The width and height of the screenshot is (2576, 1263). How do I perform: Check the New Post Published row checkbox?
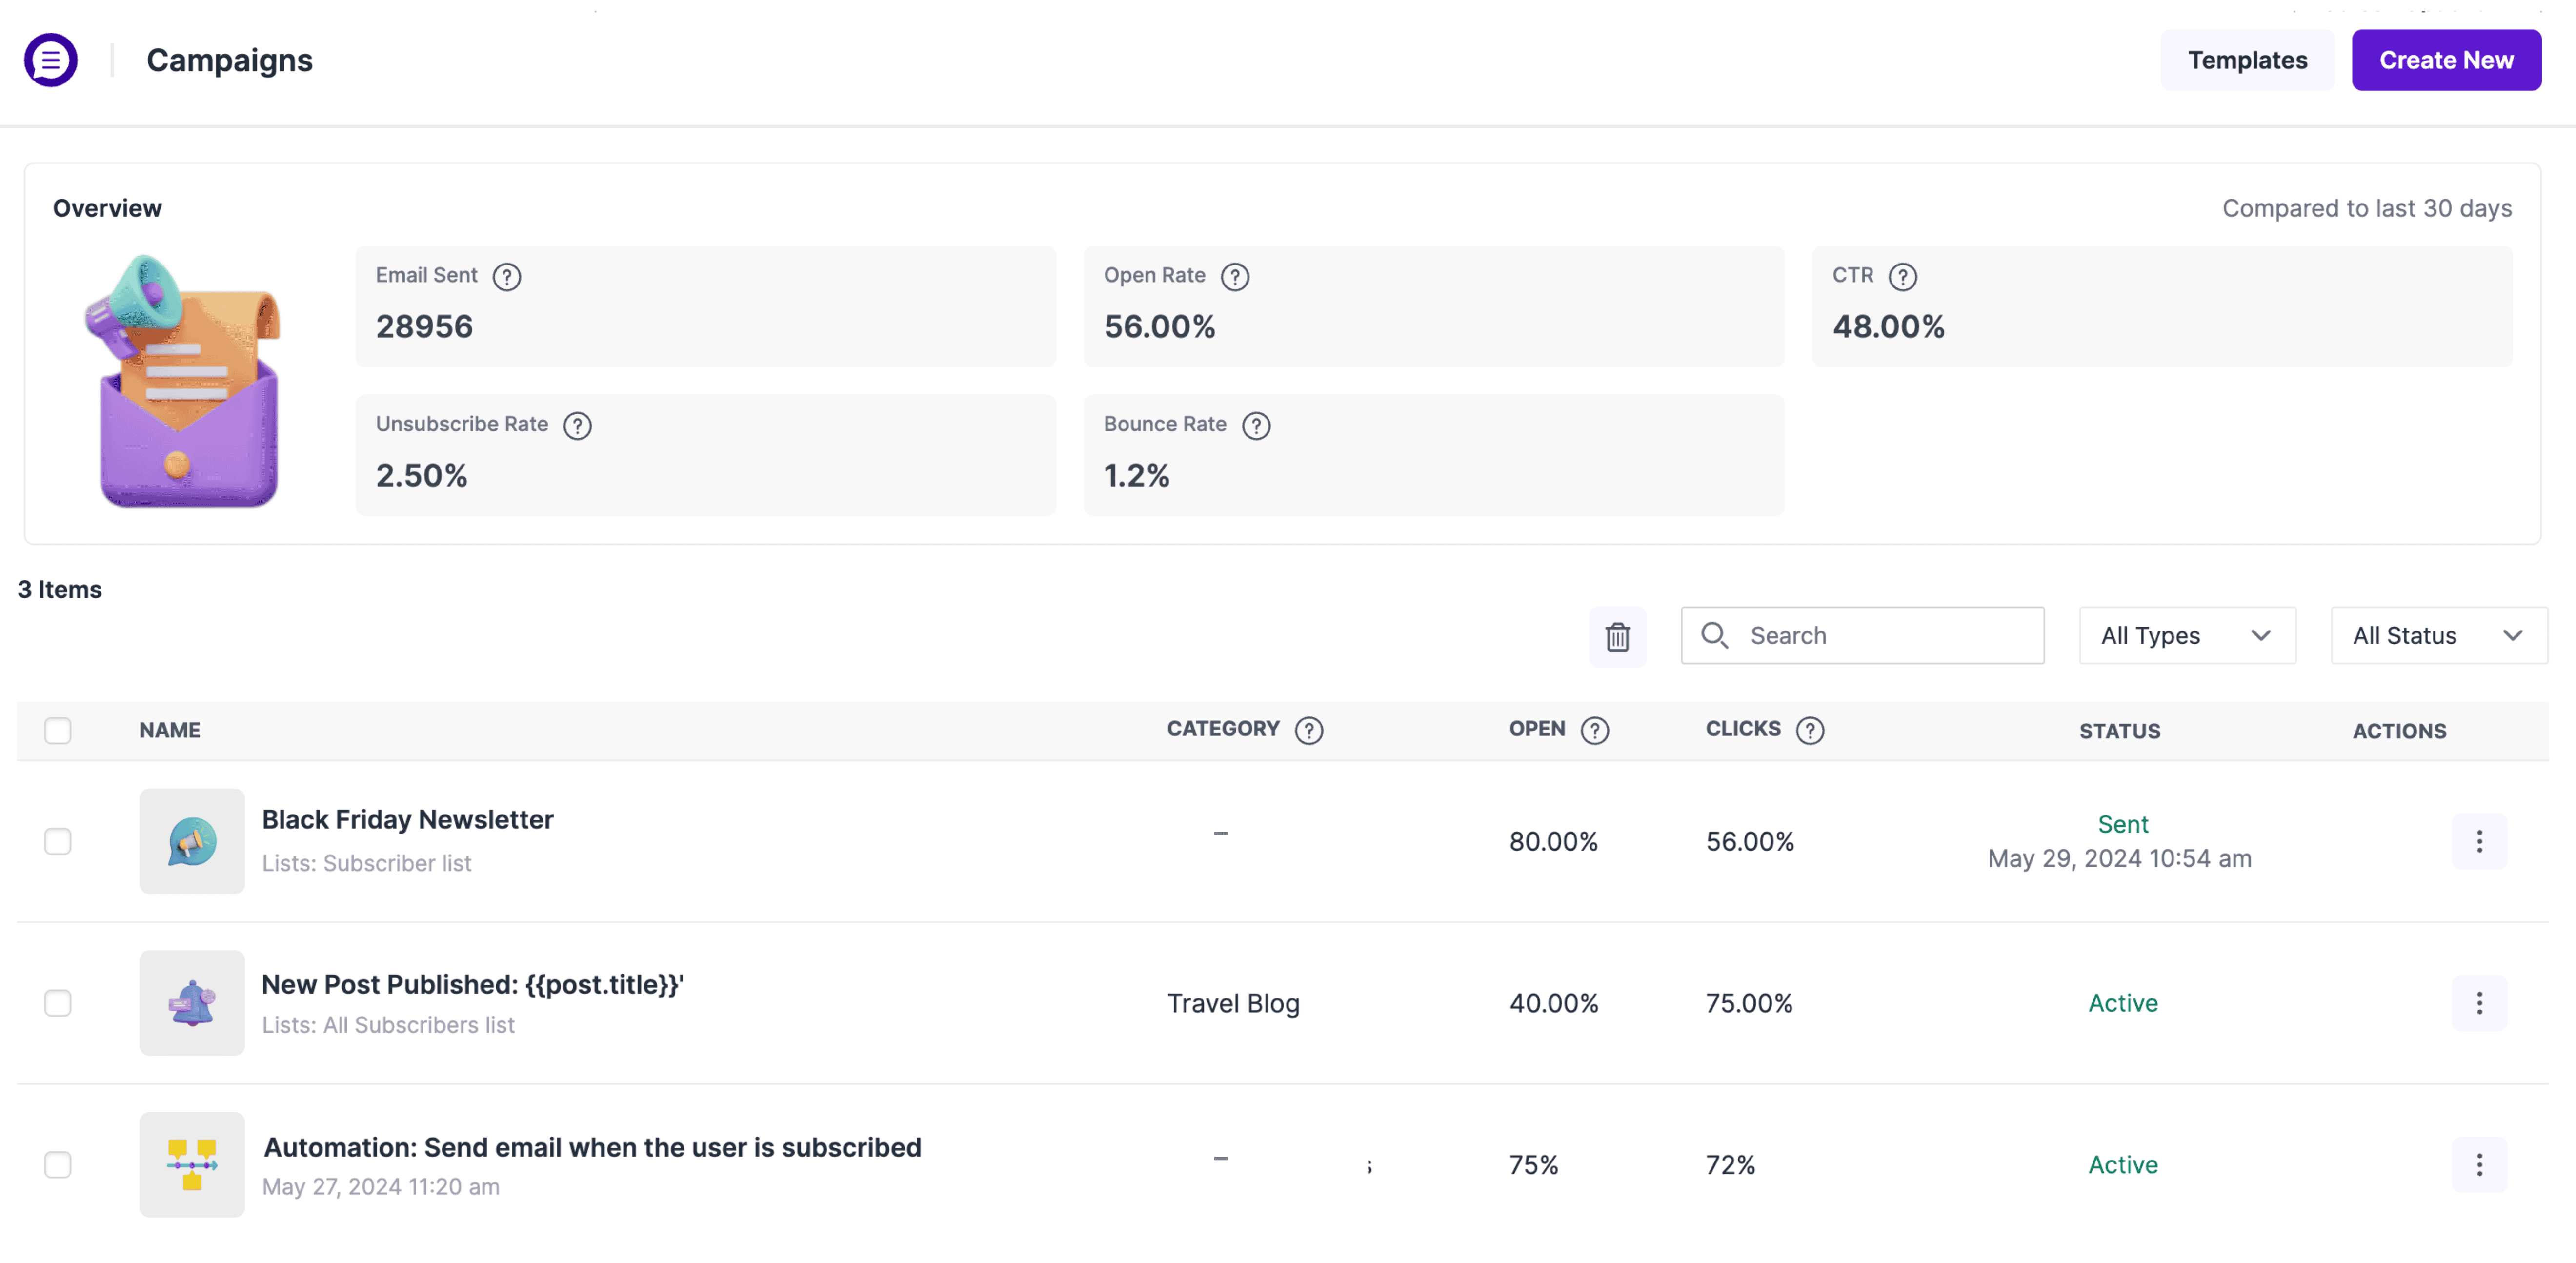click(x=58, y=1003)
